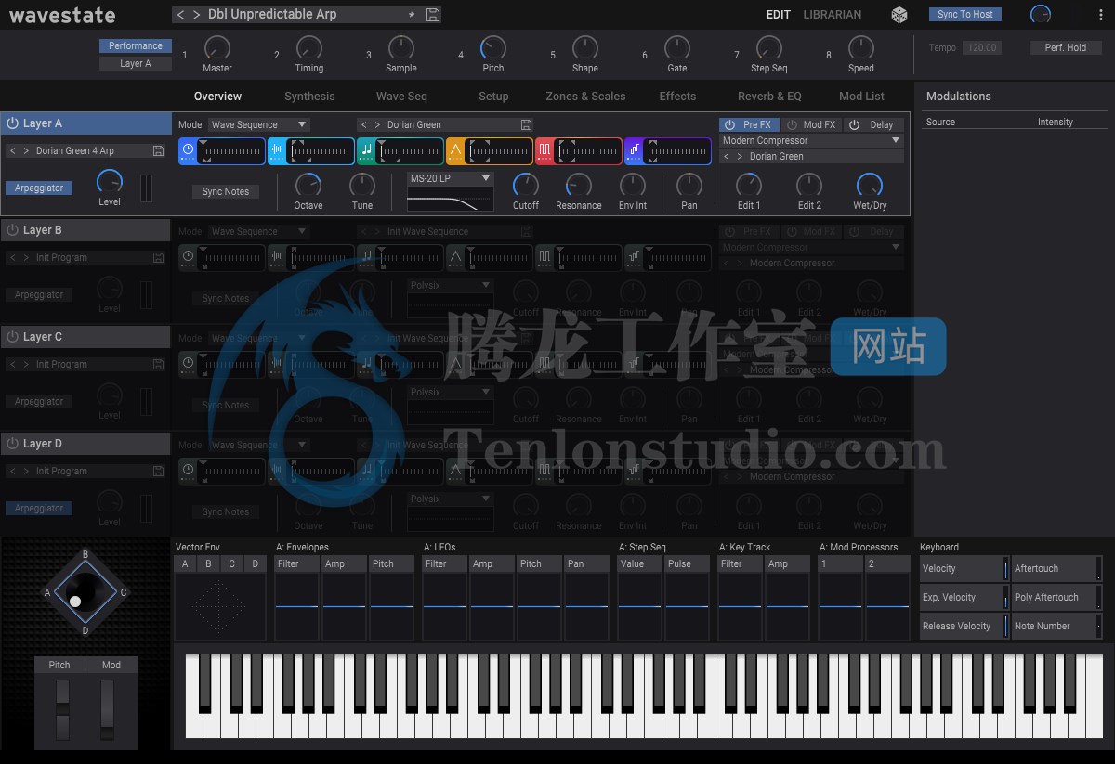Select the Layer A knob assignment button
Viewport: 1115px width, 764px height.
[136, 64]
